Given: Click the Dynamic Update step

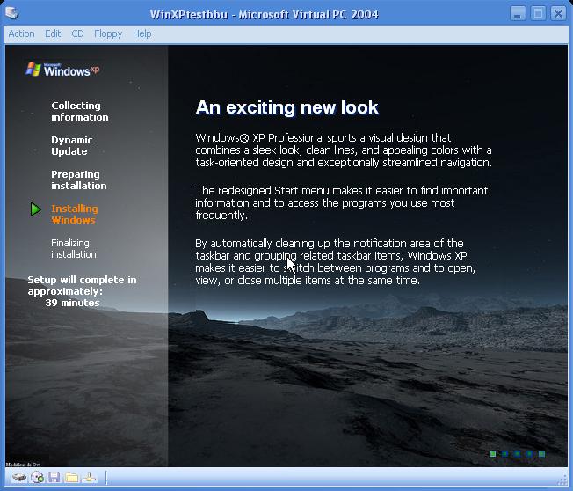Looking at the screenshot, I should (72, 145).
